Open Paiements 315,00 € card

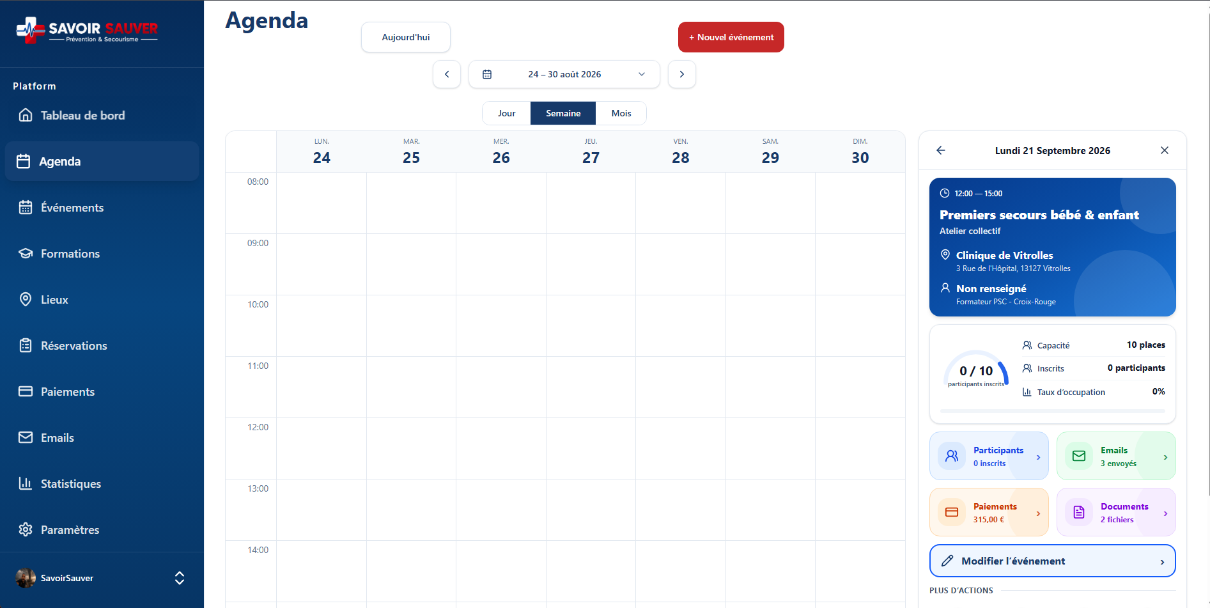pos(989,513)
